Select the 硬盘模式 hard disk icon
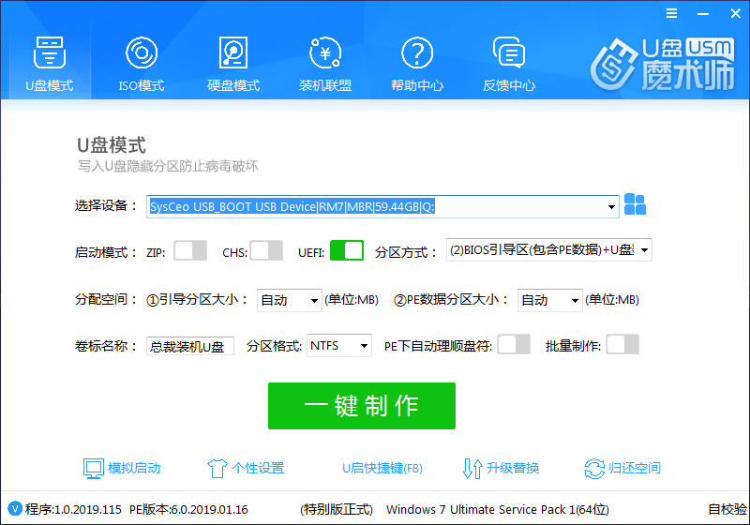Viewport: 750px width, 525px height. pos(232,52)
